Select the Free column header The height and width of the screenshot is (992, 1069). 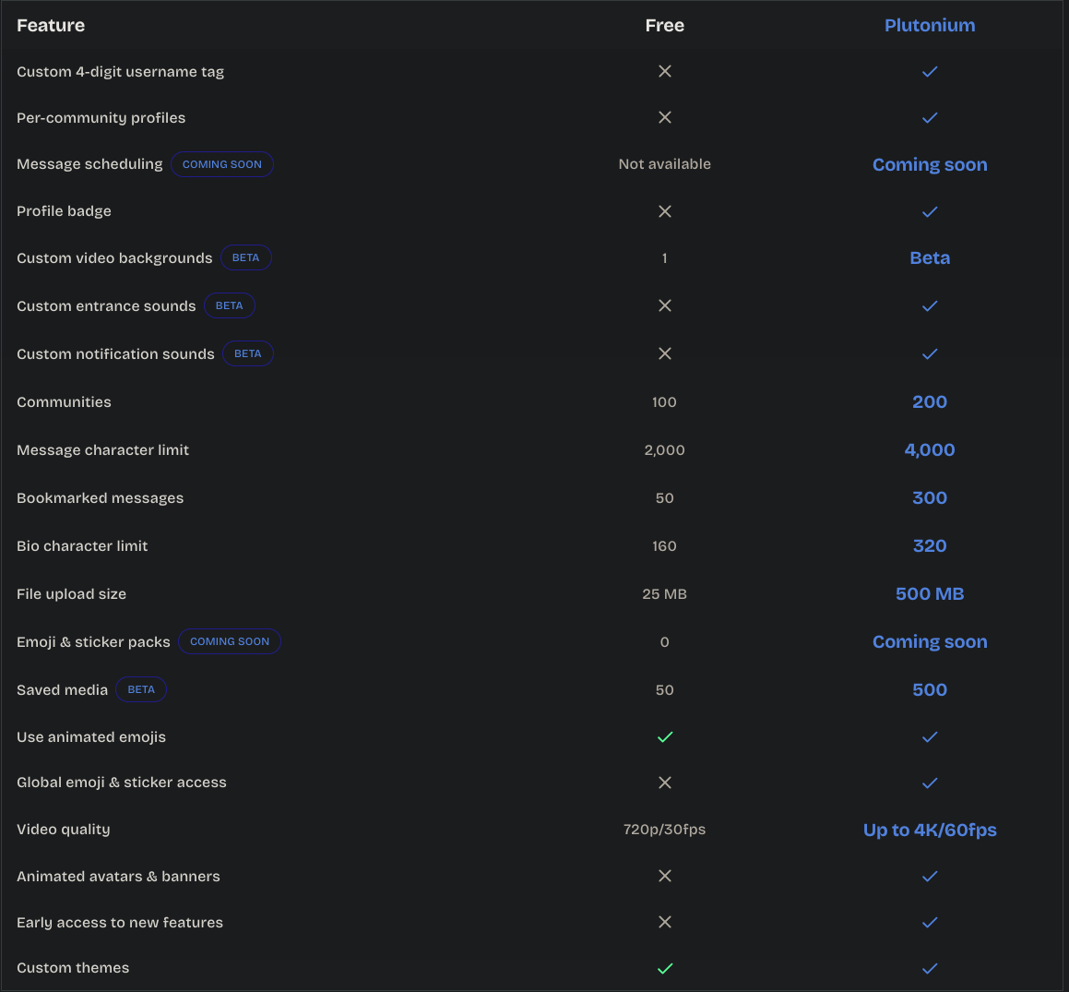(664, 25)
